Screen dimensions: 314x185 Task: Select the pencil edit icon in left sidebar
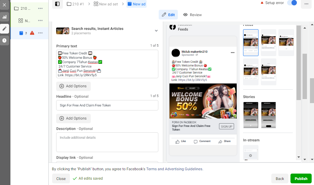tap(4, 29)
